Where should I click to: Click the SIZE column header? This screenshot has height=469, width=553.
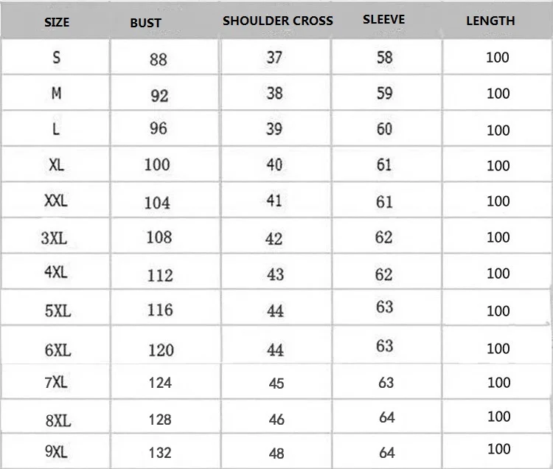[57, 22]
